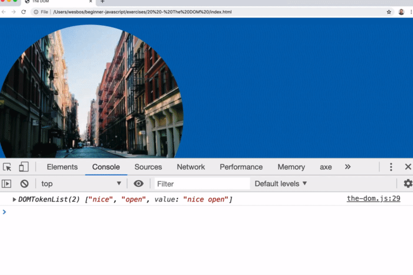Image resolution: width=413 pixels, height=275 pixels.
Task: Reload the page in the browser
Action: (x=24, y=11)
